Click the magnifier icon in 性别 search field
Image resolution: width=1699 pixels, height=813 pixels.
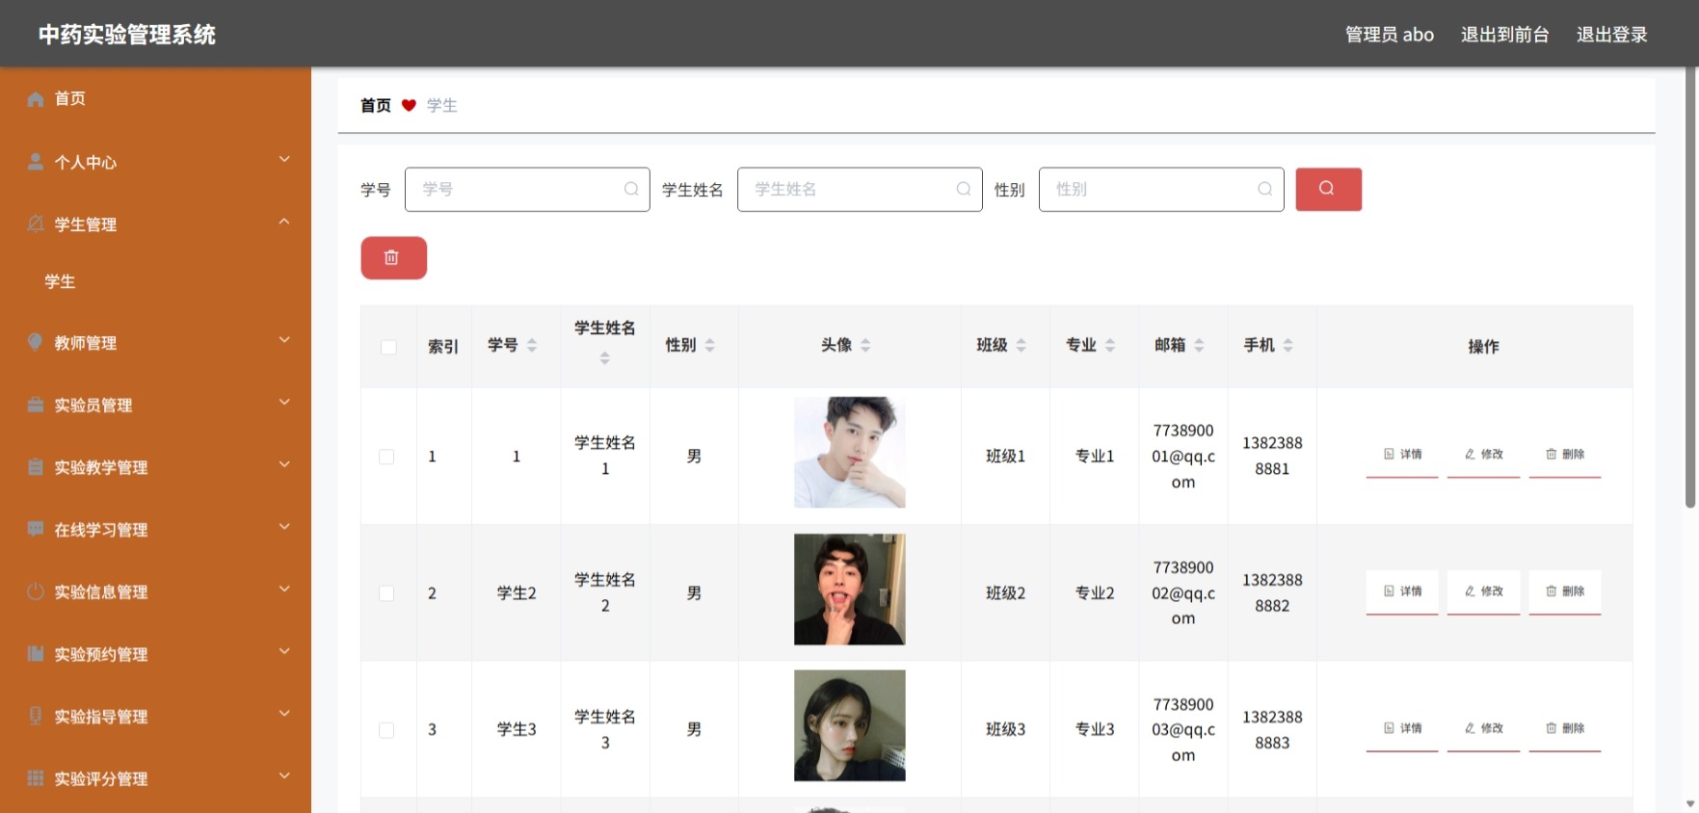coord(1265,189)
